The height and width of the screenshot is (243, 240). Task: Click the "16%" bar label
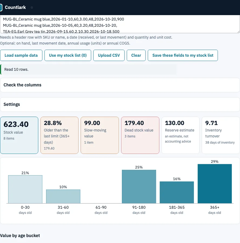point(177,179)
